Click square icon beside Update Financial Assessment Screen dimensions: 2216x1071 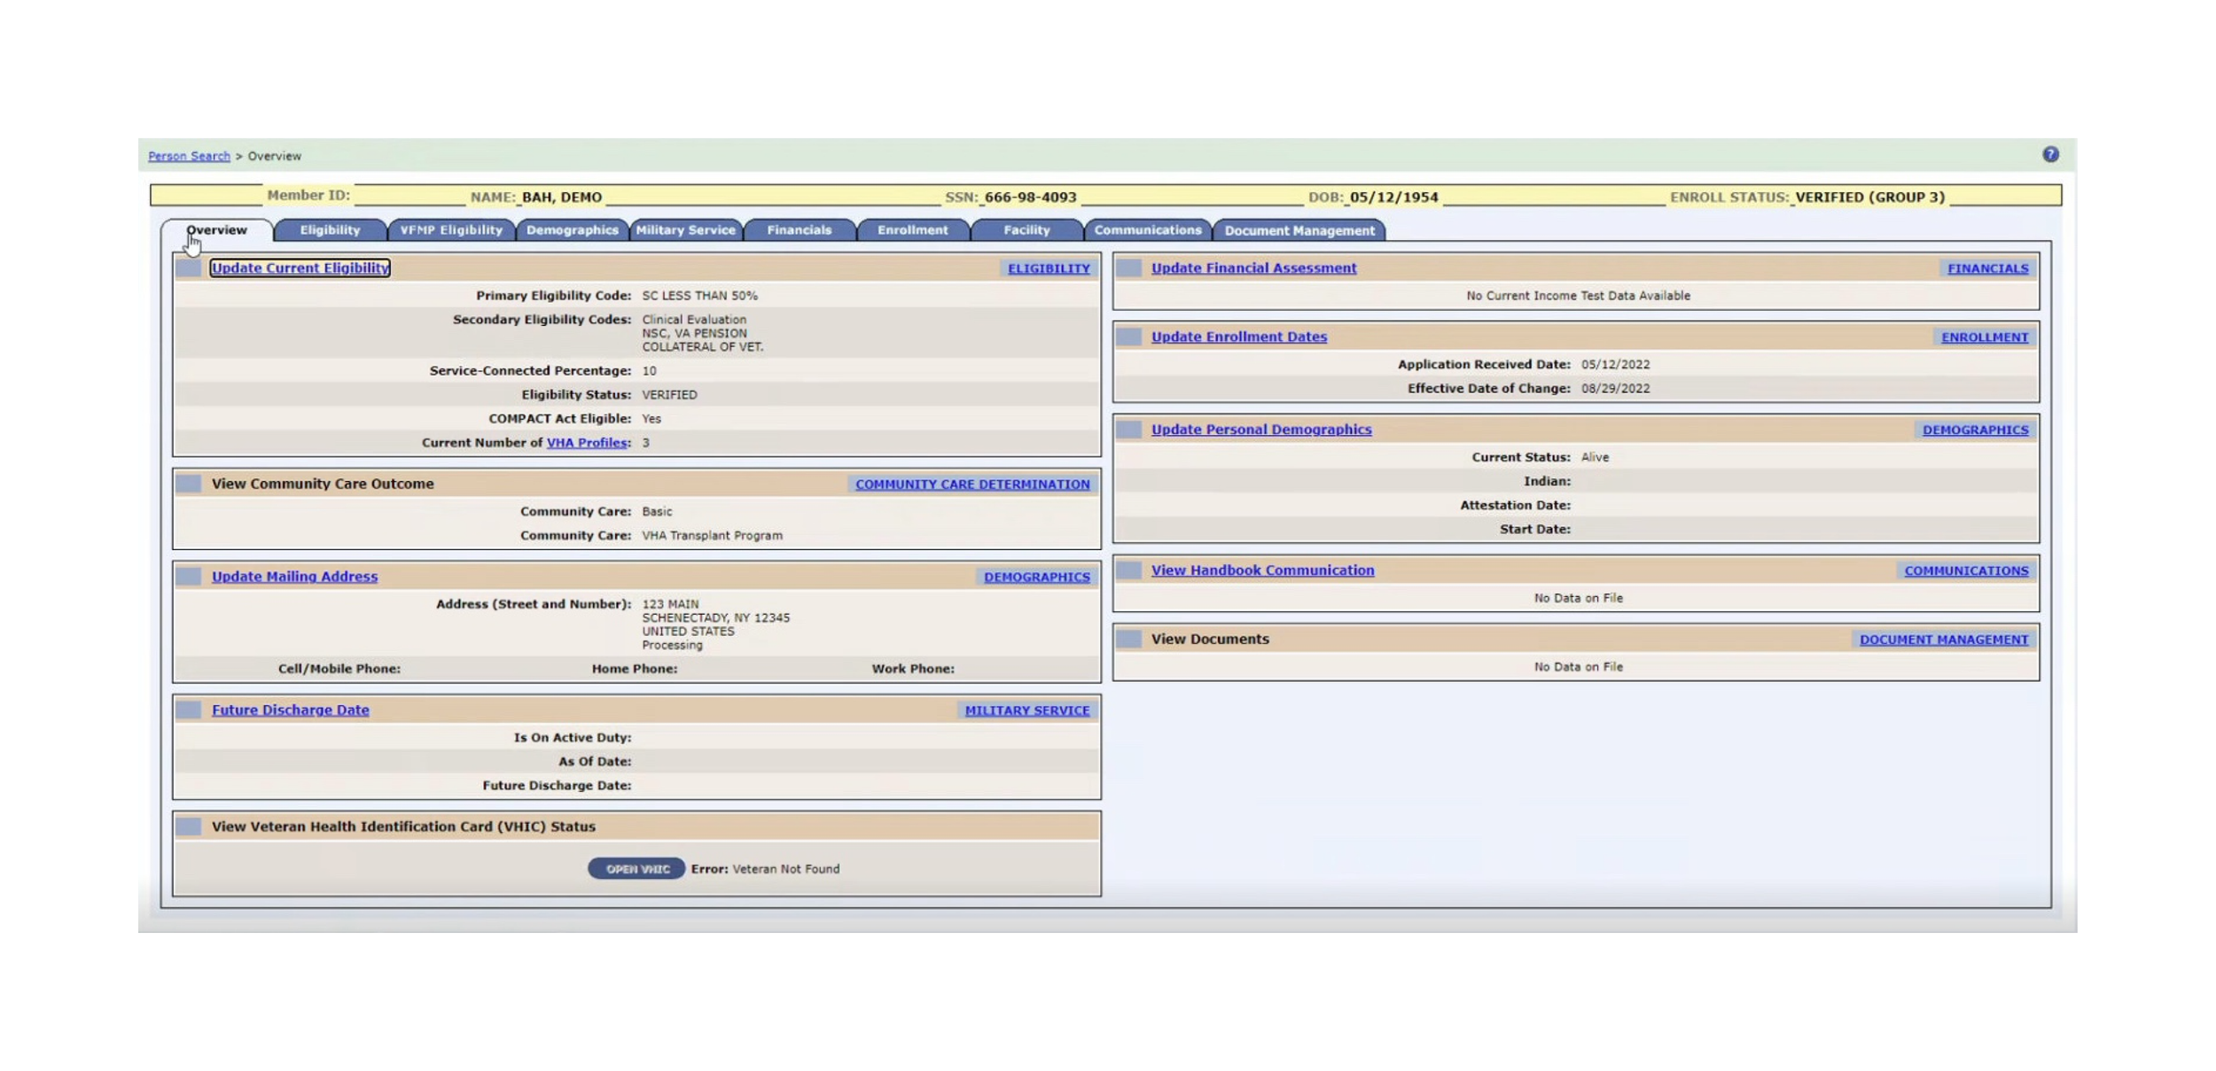point(1128,268)
